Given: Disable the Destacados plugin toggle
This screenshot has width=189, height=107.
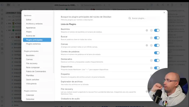Looking at the screenshot, I should tap(157, 60).
